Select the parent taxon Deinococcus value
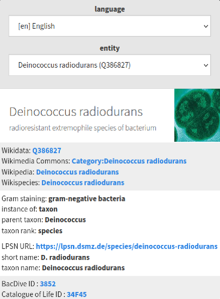 tap(65, 220)
